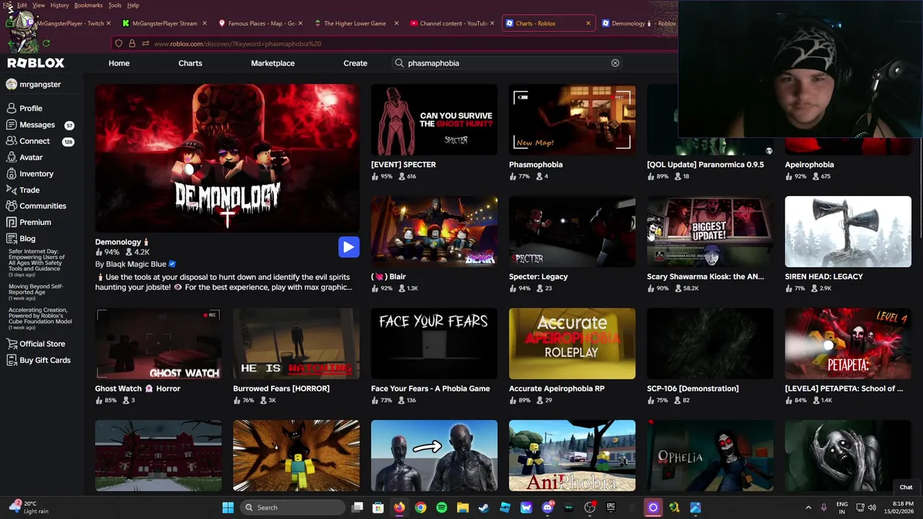Image resolution: width=923 pixels, height=519 pixels.
Task: Click the Blaqk Magic Blue creator link
Action: [x=136, y=265]
